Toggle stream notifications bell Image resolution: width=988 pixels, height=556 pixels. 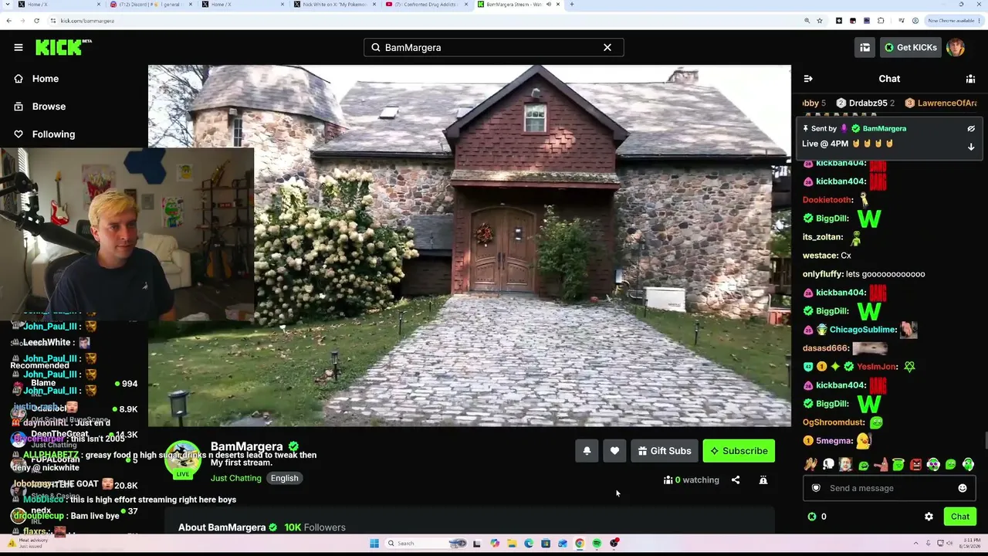point(587,451)
